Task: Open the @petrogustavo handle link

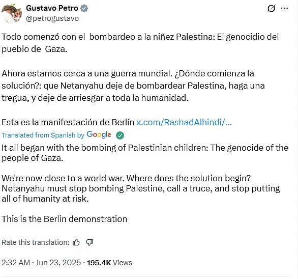Action: 52,18
